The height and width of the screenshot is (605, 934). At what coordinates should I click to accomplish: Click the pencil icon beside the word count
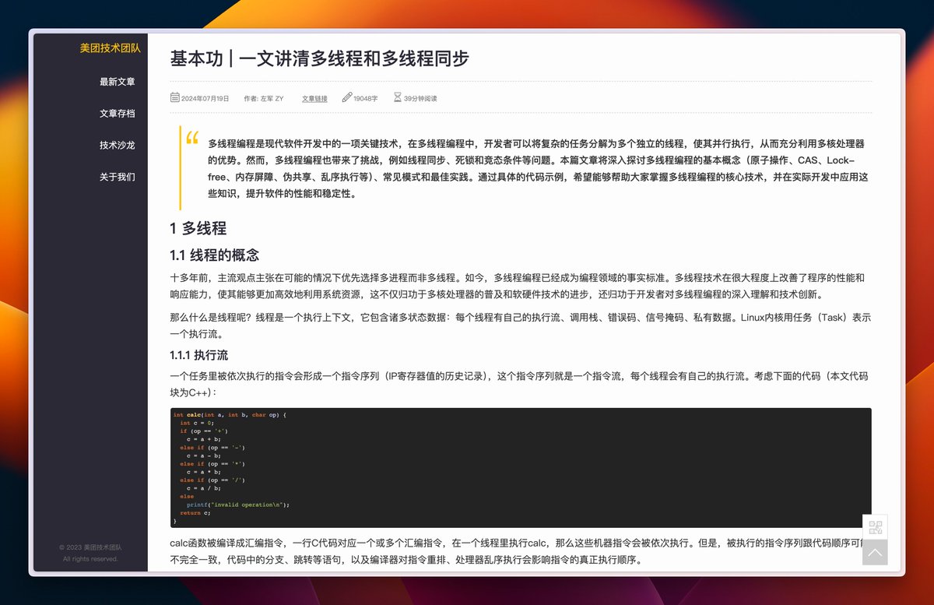346,98
